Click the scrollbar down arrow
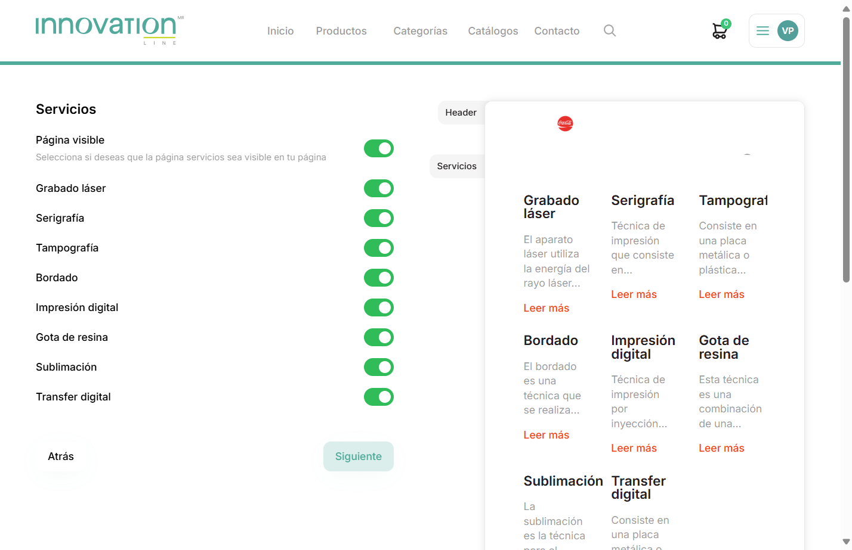 pos(846,542)
